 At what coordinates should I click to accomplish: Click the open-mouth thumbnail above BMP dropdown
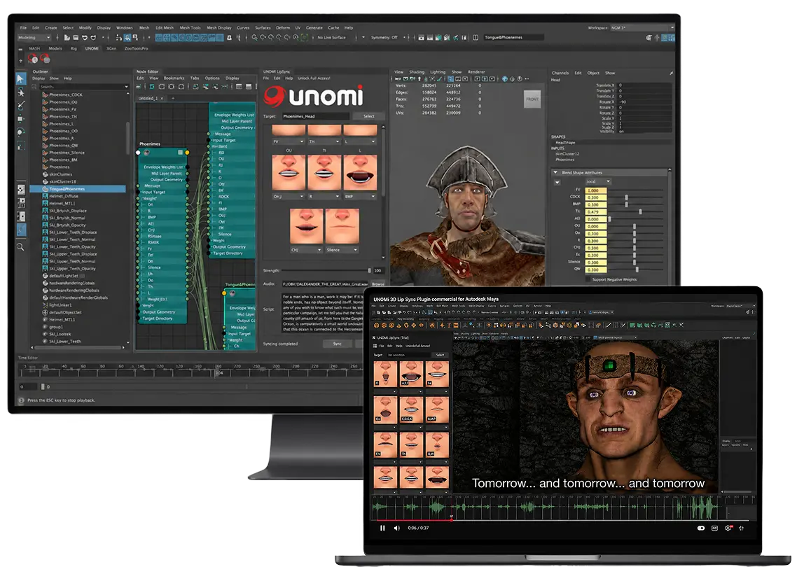click(360, 173)
